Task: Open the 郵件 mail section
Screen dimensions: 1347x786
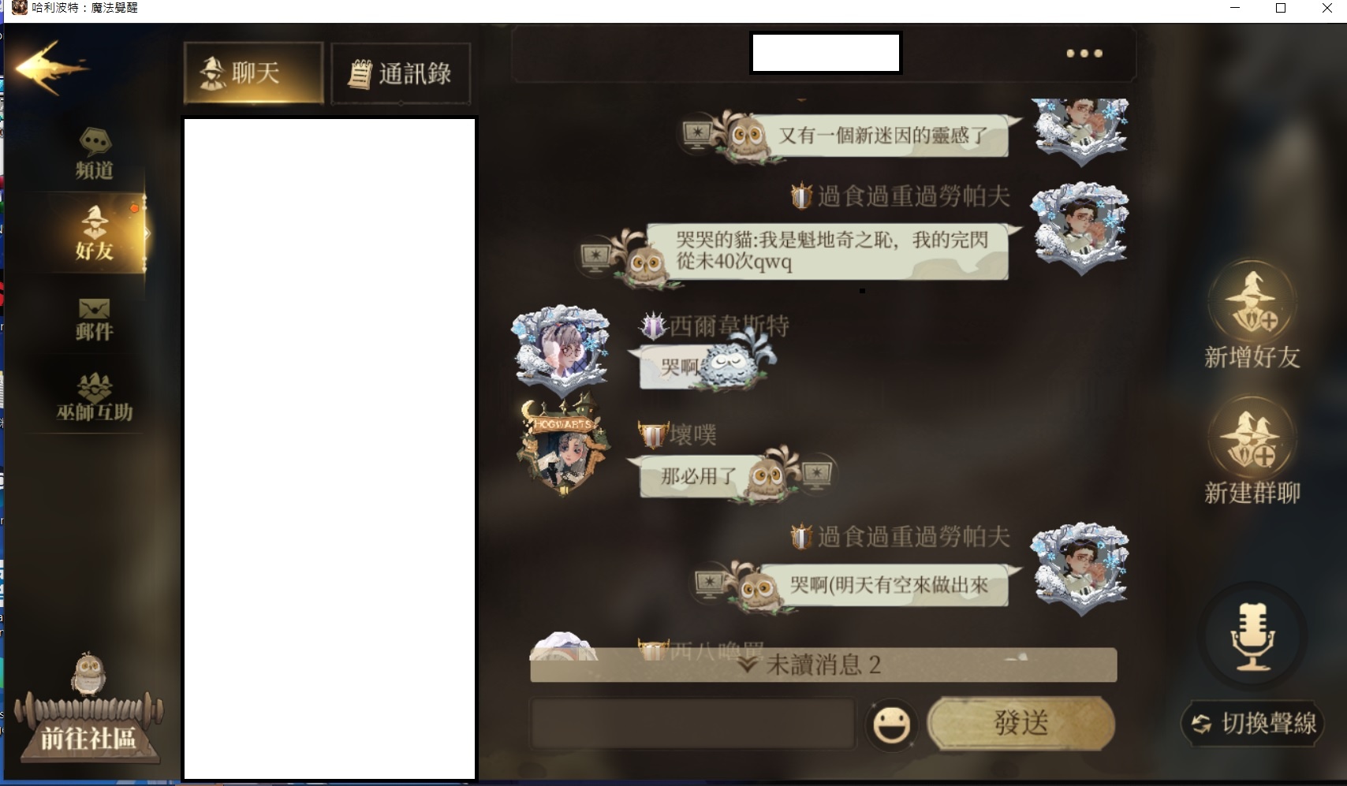Action: click(94, 319)
